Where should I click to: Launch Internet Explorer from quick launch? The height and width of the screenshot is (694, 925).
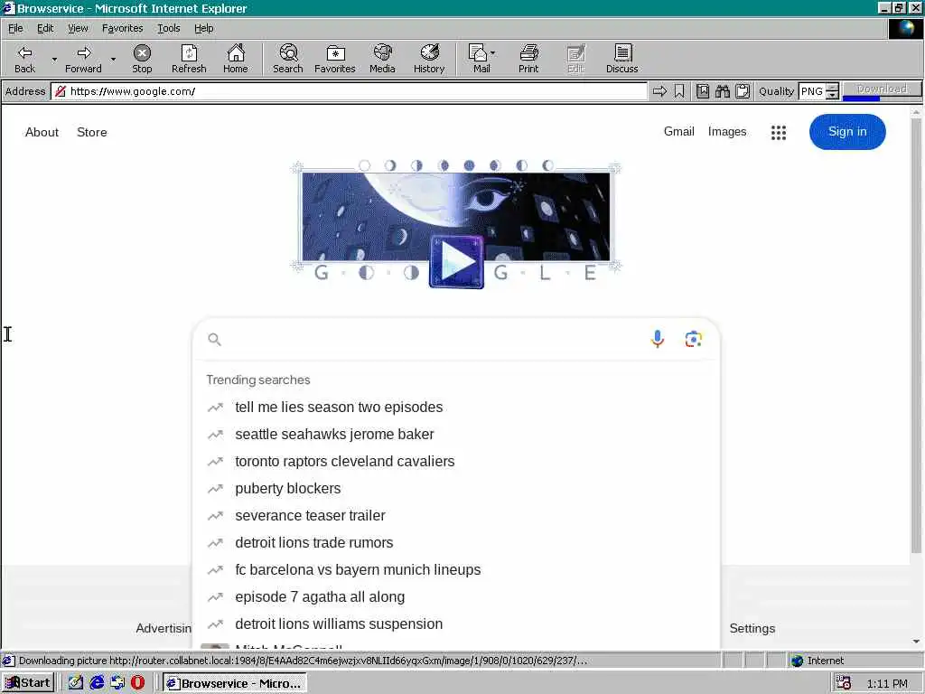pos(97,683)
